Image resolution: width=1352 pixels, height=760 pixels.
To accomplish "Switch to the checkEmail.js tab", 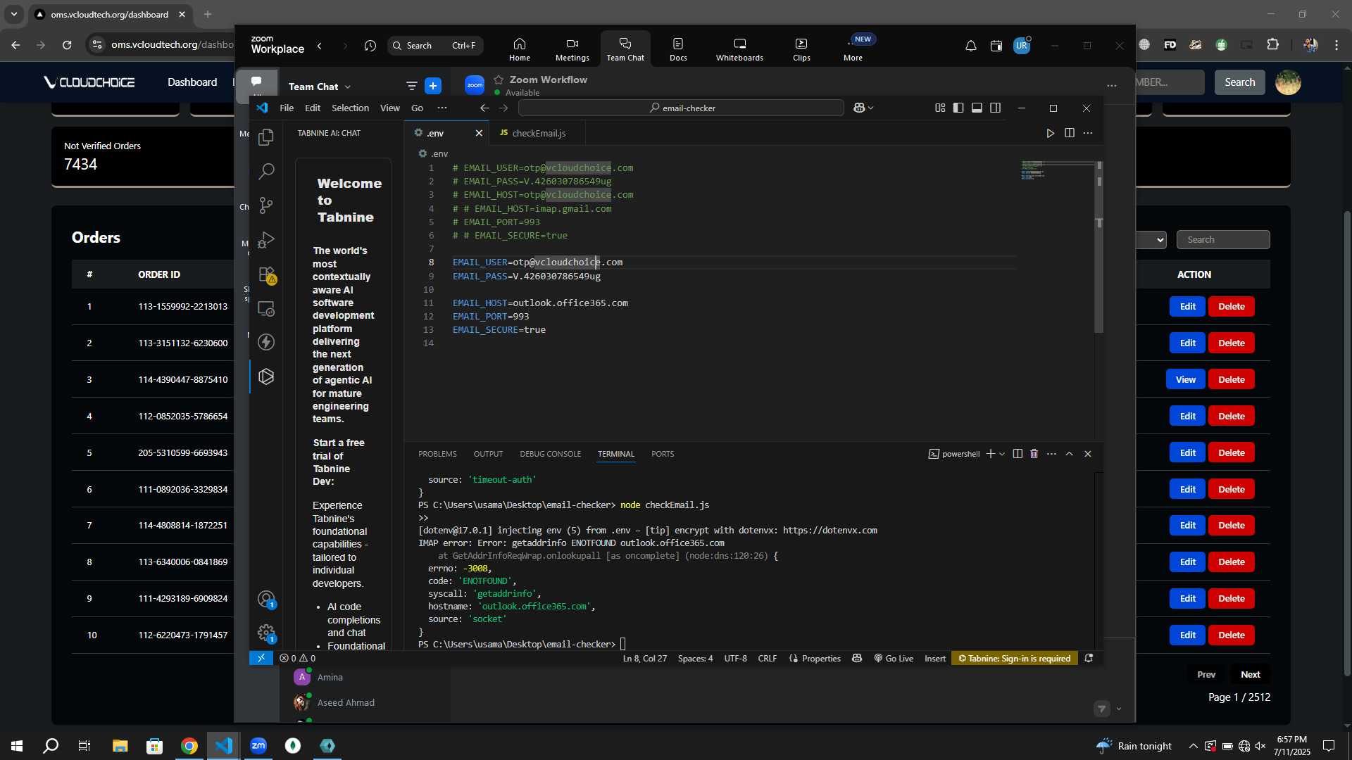I will 538,133.
